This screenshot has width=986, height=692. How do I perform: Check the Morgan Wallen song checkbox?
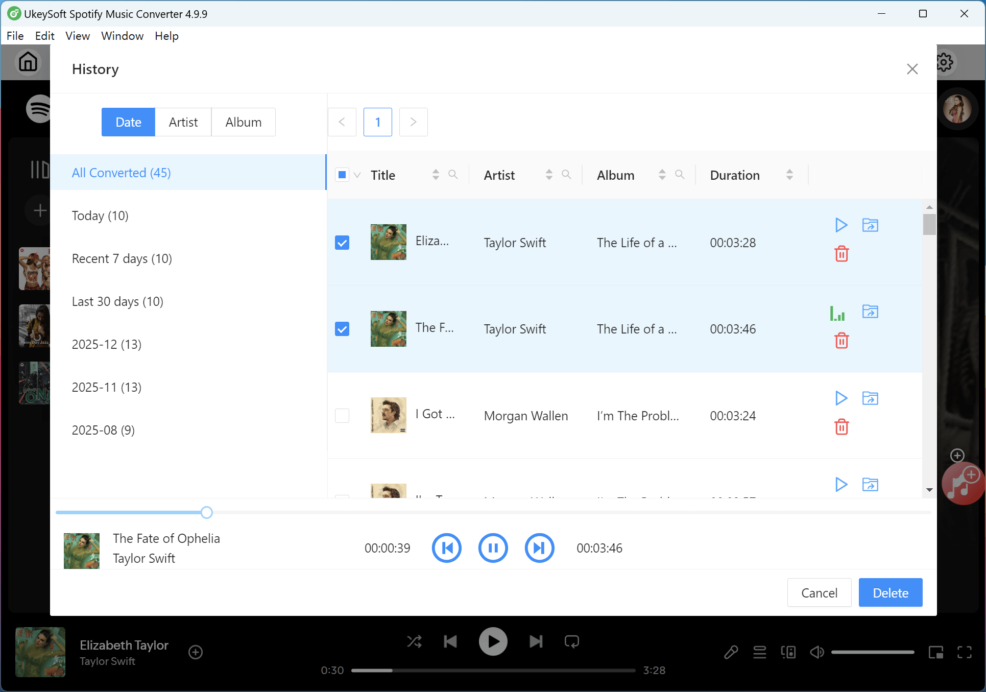pos(342,416)
